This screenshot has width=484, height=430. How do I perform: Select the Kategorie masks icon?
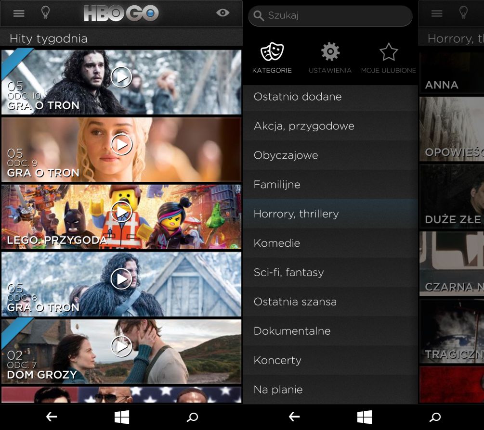pos(272,51)
